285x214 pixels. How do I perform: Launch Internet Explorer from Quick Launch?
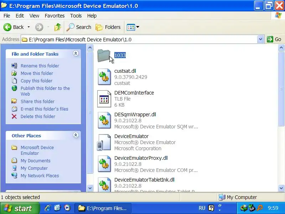[48, 208]
